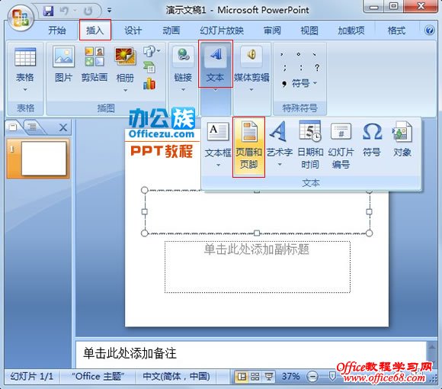Open the Shapes gallery icon
442x389 pixels.
(x=151, y=51)
